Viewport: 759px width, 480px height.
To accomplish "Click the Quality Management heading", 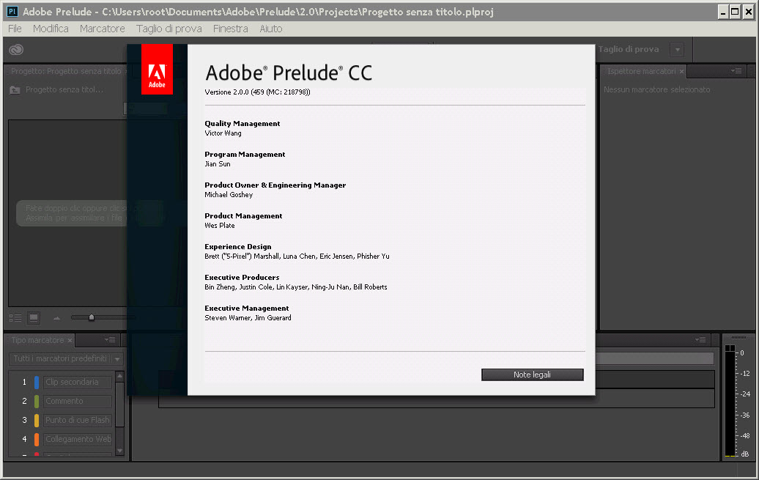I will 242,124.
